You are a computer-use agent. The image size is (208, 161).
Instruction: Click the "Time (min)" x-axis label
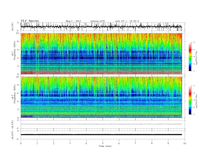105,146
